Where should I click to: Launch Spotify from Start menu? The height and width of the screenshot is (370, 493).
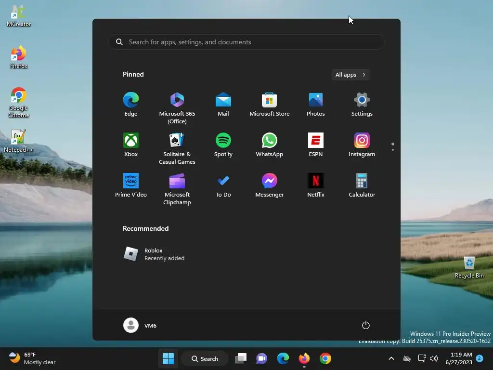pyautogui.click(x=223, y=145)
